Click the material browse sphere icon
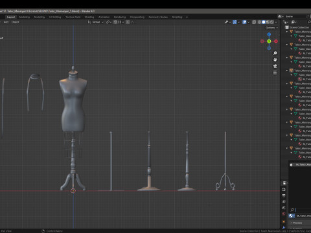The width and height of the screenshot is (311, 233). click(292, 216)
